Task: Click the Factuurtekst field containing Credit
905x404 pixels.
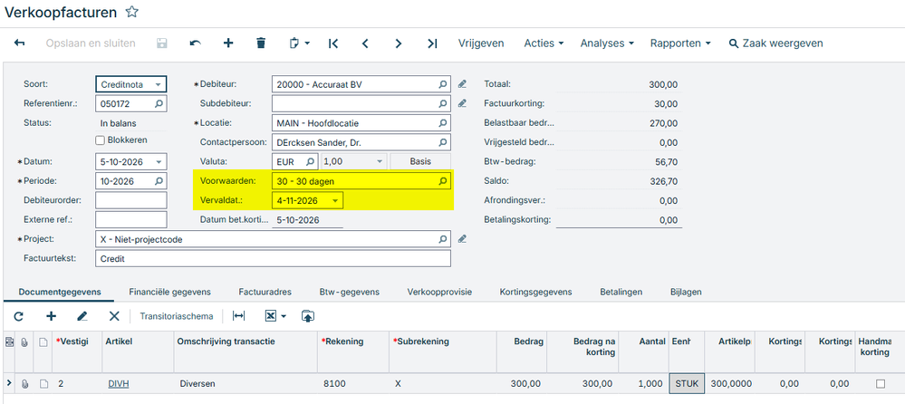Action: coord(273,258)
